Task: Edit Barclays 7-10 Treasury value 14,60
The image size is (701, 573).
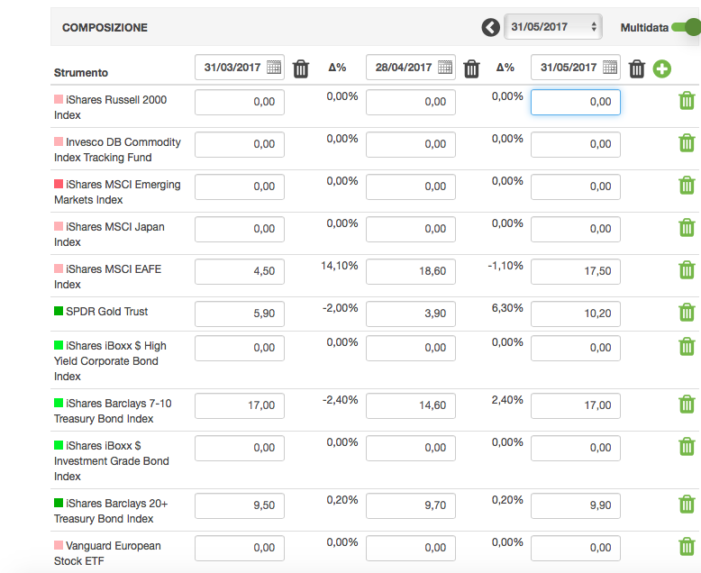Action: click(x=411, y=405)
